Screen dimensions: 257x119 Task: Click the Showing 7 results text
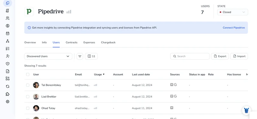[x=35, y=66]
